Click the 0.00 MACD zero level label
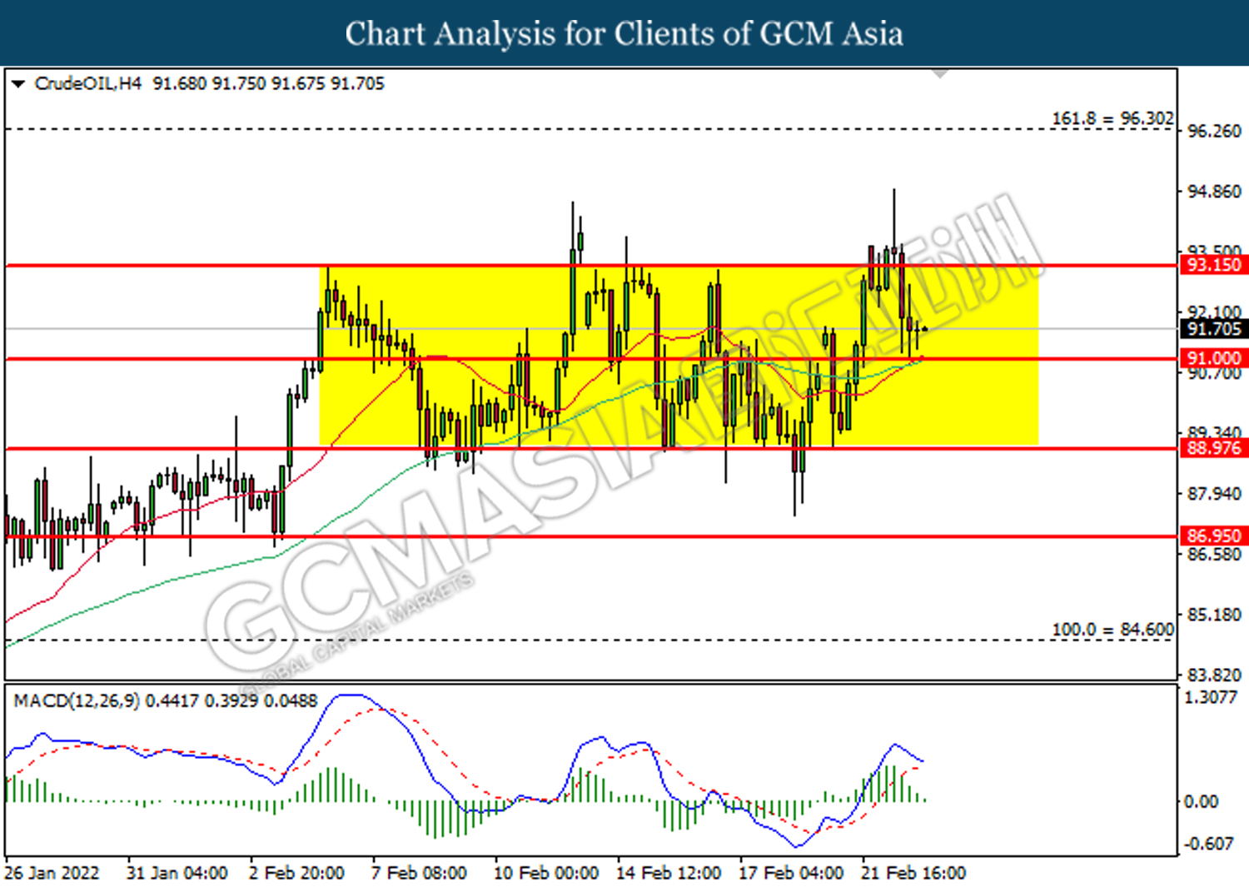1249x892 pixels. 1202,801
